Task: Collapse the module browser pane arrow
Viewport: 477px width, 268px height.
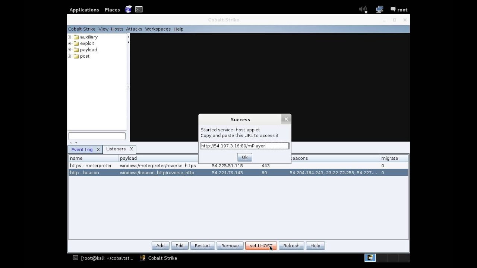Action: [128, 37]
